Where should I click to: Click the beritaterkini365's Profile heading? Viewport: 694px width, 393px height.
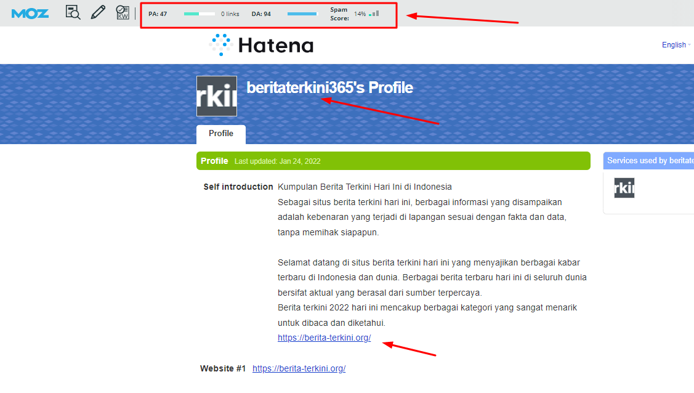coord(329,88)
